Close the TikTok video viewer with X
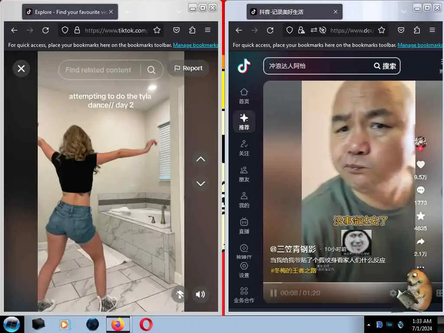The image size is (444, 333). tap(21, 69)
